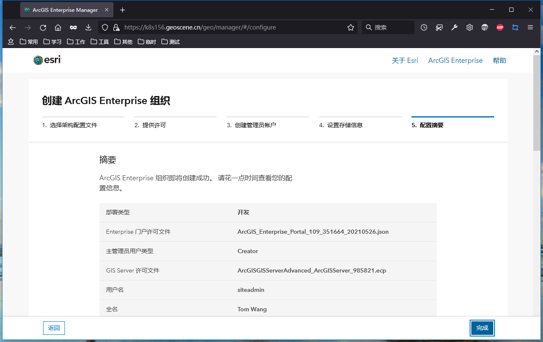This screenshot has width=543, height=342.
Task: Click the 摘要 section heading
Action: [x=108, y=160]
